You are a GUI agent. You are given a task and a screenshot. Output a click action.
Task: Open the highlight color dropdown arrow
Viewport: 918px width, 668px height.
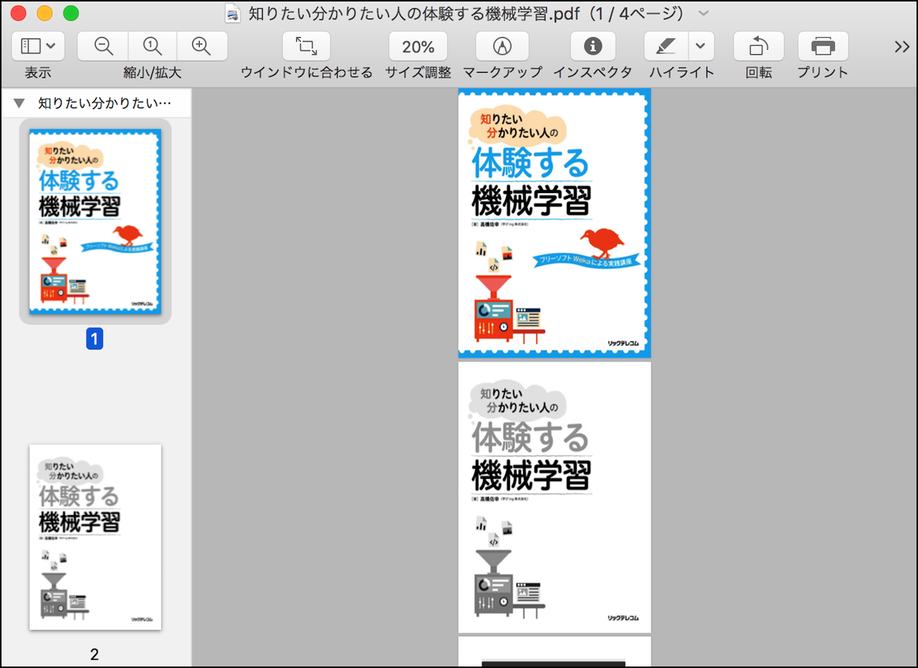point(701,46)
